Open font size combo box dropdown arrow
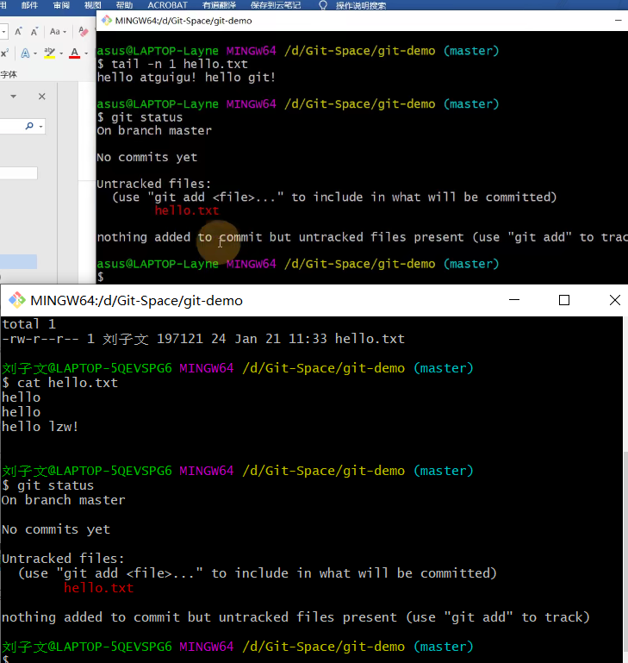 3,32
